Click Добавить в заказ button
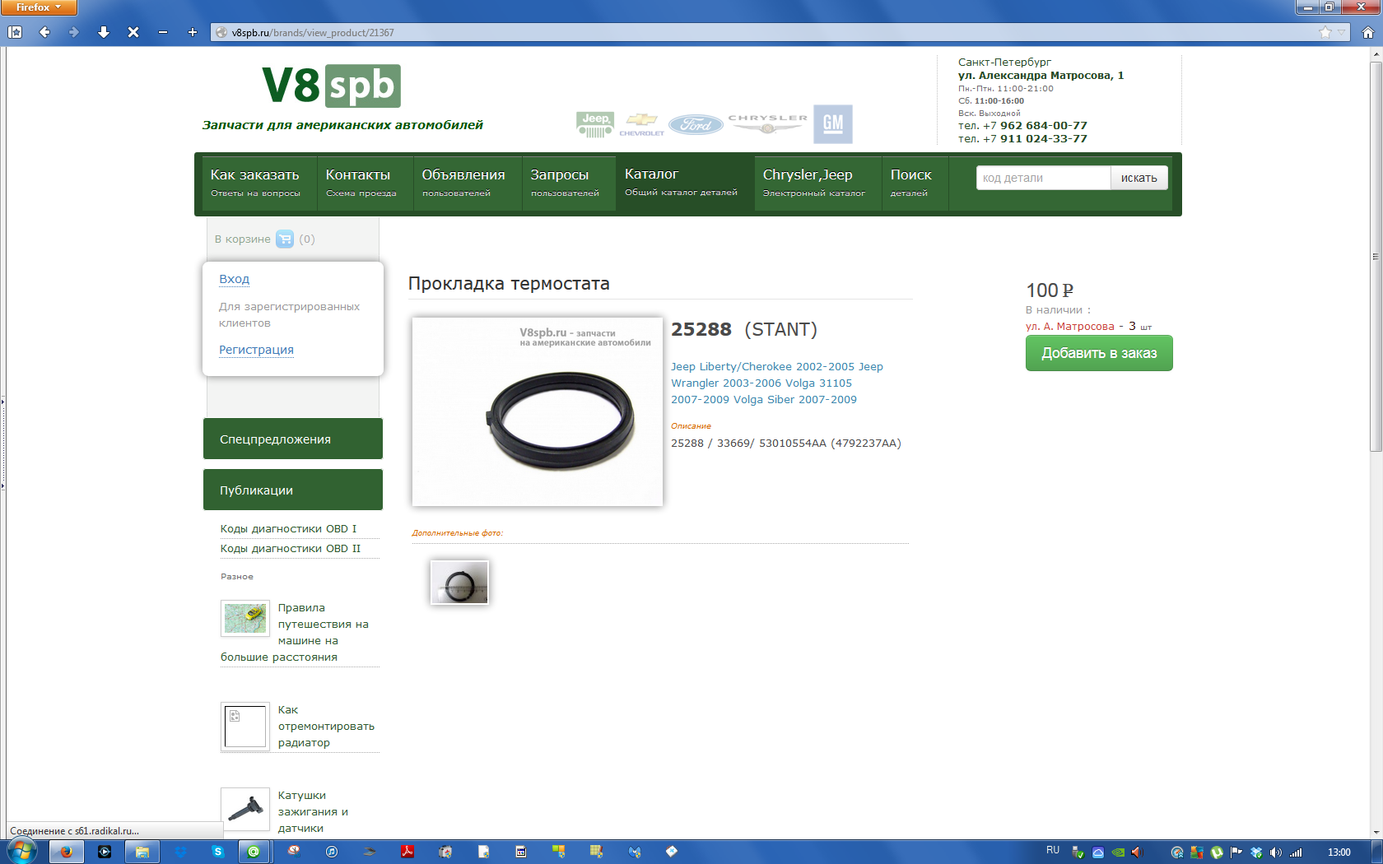Image resolution: width=1383 pixels, height=864 pixels. pyautogui.click(x=1099, y=353)
